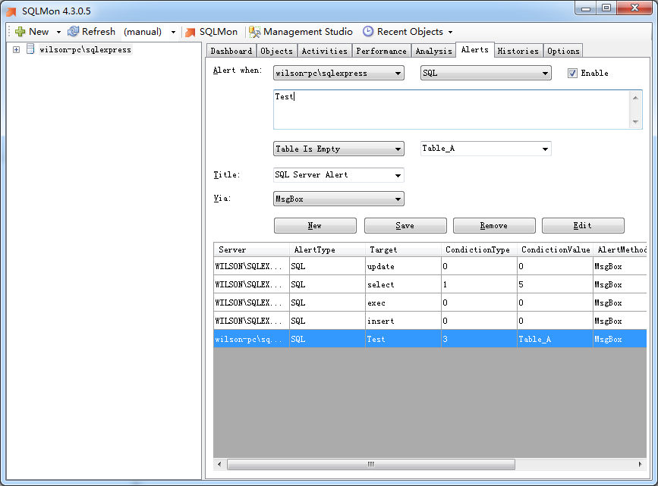Expand the wilson-pc\sqlexpress tree node
The image size is (658, 486).
point(16,49)
